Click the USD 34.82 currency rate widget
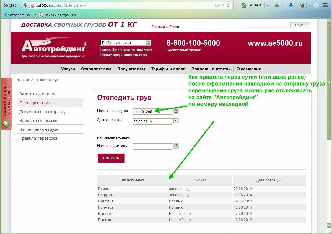332x234 pixels. 252,5
